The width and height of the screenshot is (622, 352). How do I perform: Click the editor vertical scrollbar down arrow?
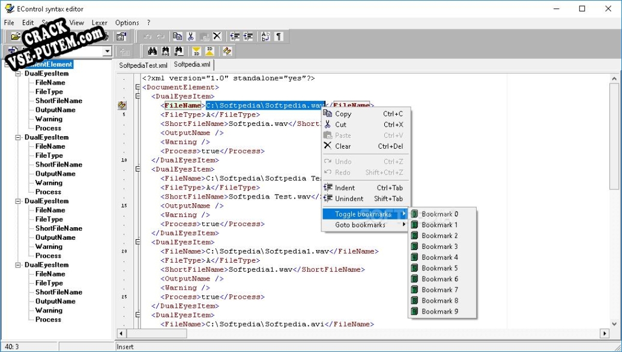click(x=614, y=323)
